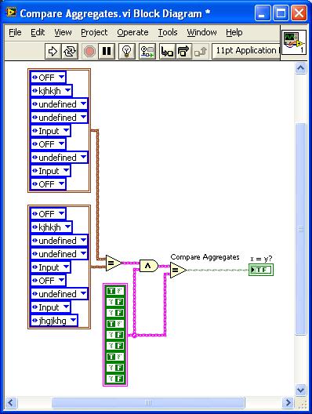Click the vertical scrollbar up arrow
The height and width of the screenshot is (414, 312).
point(301,69)
